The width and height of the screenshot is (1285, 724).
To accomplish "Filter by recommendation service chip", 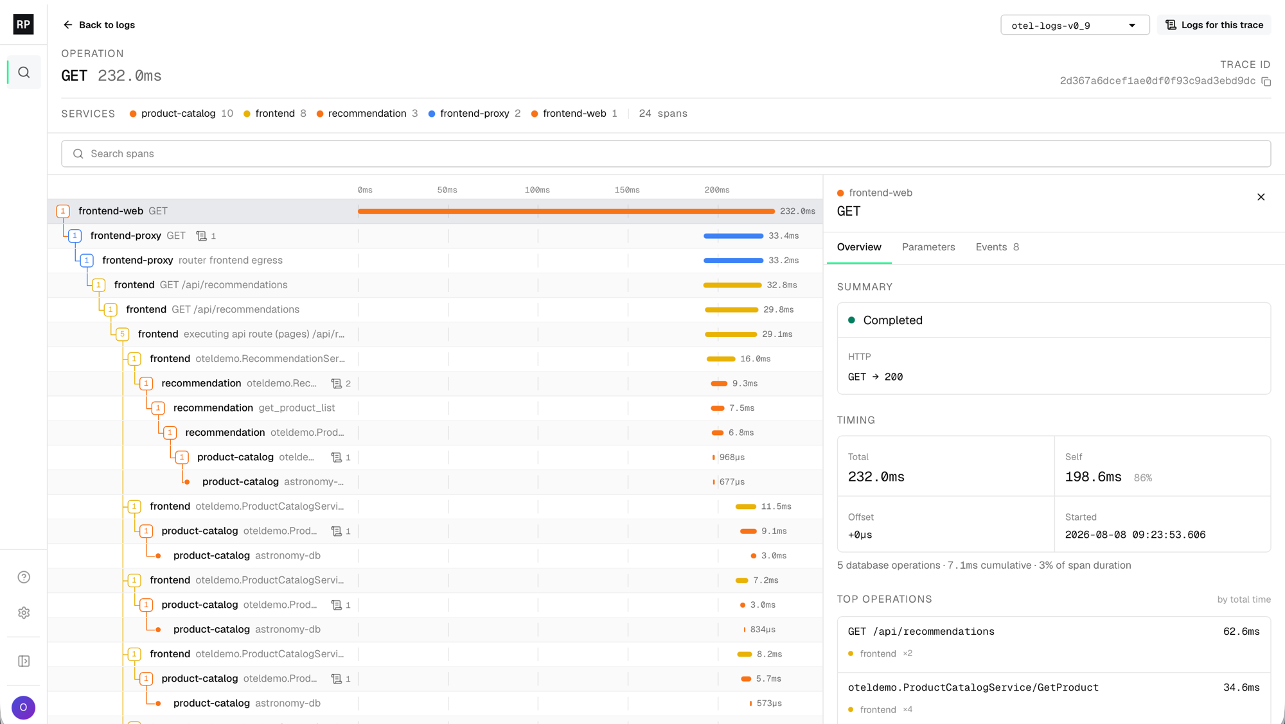I will tap(367, 114).
